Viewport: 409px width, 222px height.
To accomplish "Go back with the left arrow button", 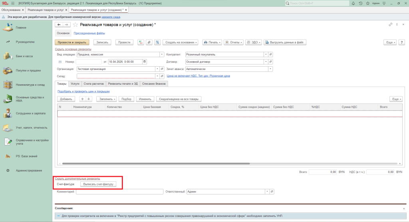I will 60,25.
